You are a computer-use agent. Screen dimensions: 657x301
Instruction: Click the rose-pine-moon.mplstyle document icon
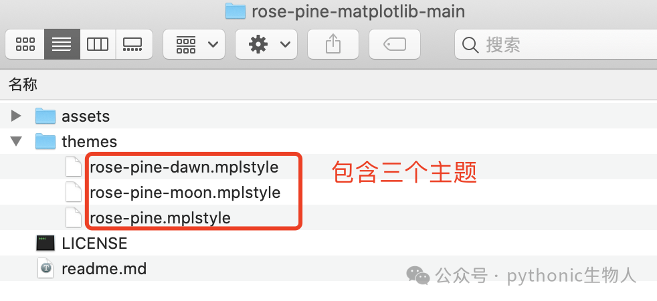74,192
